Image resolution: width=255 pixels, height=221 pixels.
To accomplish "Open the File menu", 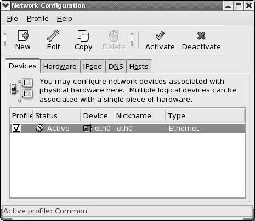I will coord(13,19).
